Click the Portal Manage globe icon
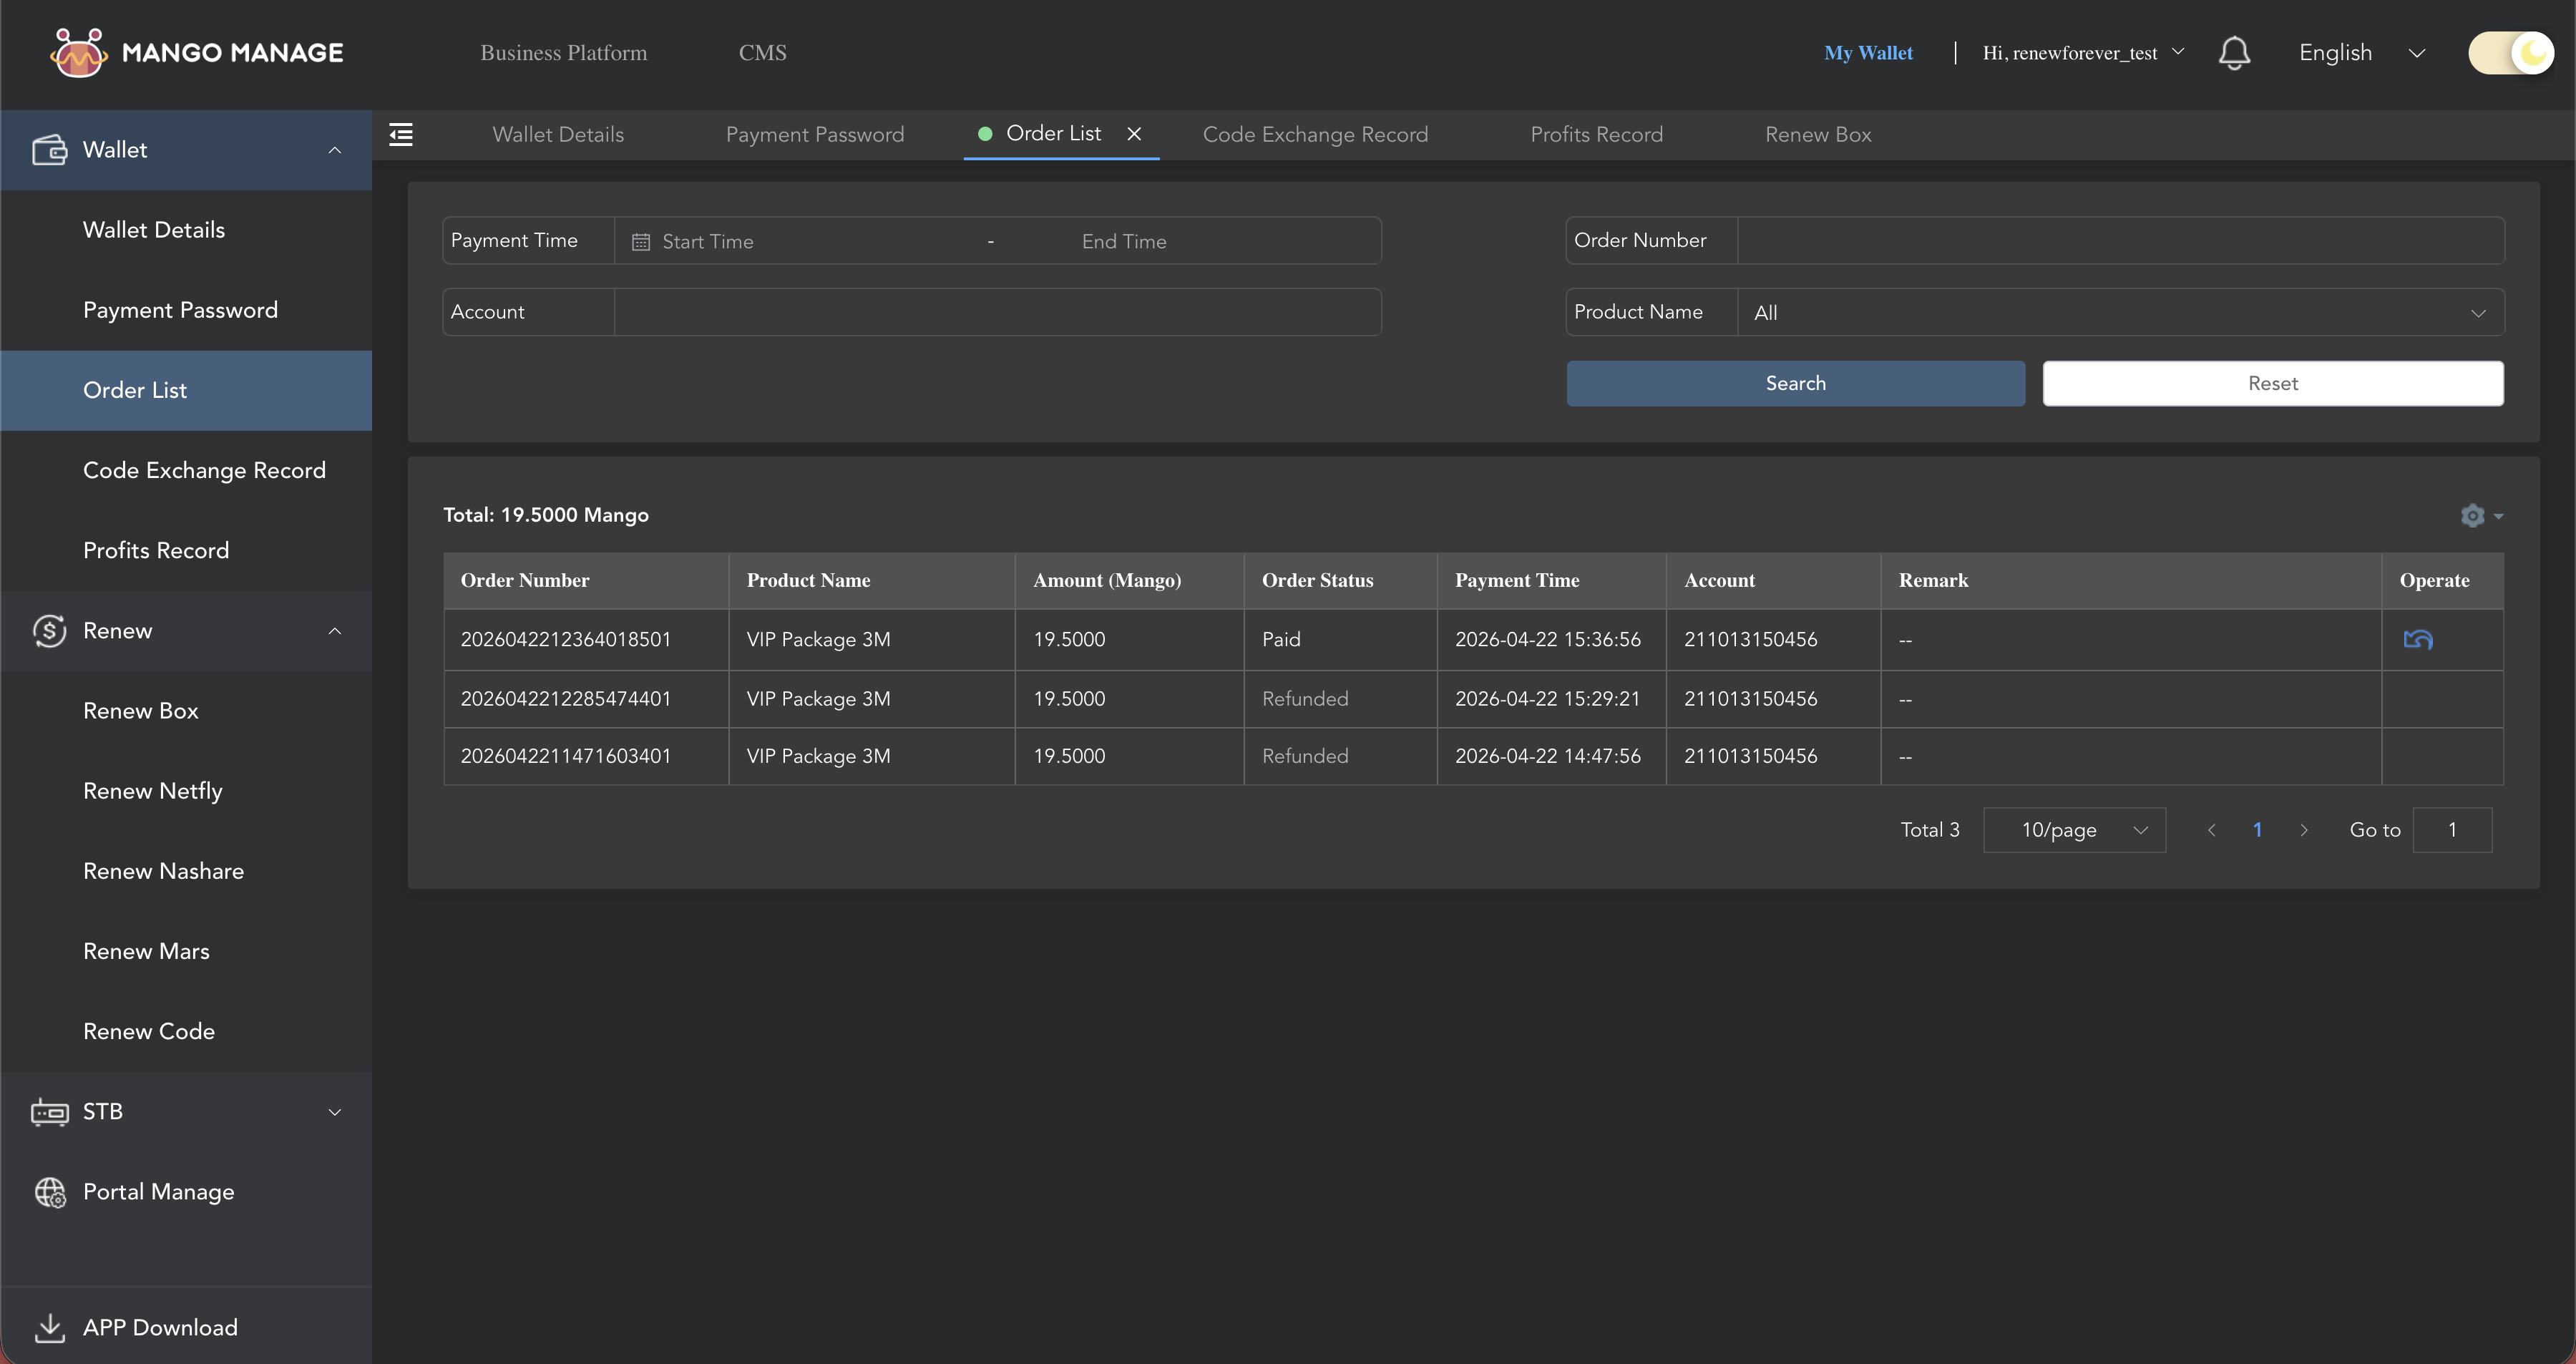The height and width of the screenshot is (1364, 2576). point(49,1192)
